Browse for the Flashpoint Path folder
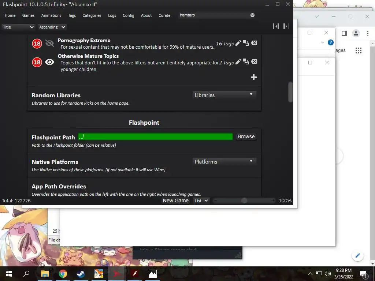The height and width of the screenshot is (281, 375). (x=246, y=137)
